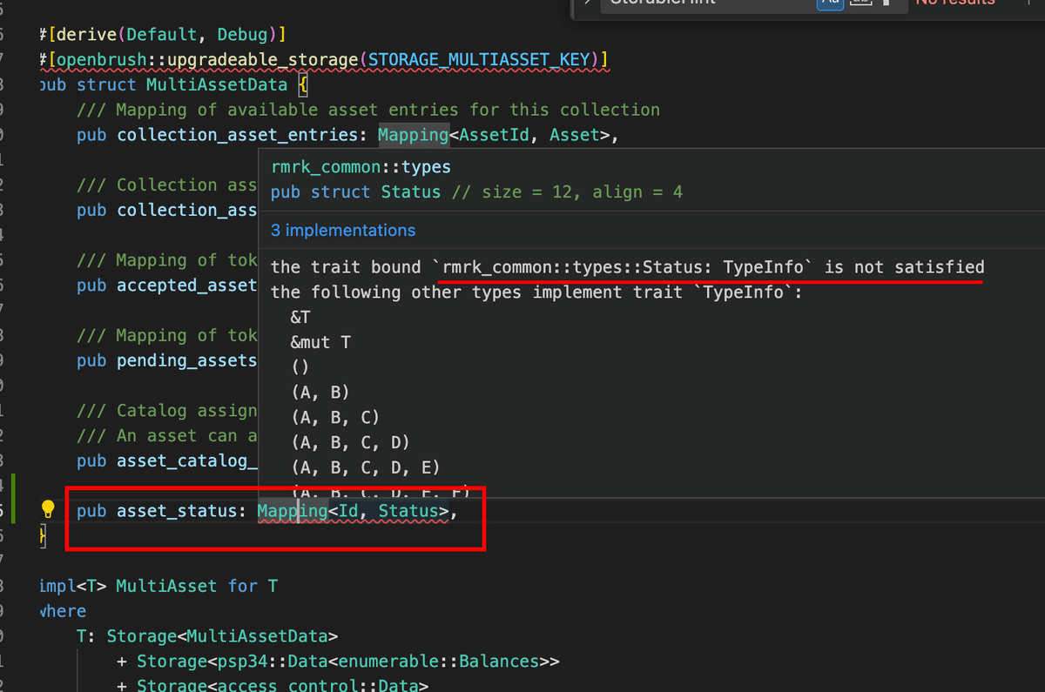Click "Id" key type in asset_status line
This screenshot has width=1045, height=692.
tap(347, 512)
